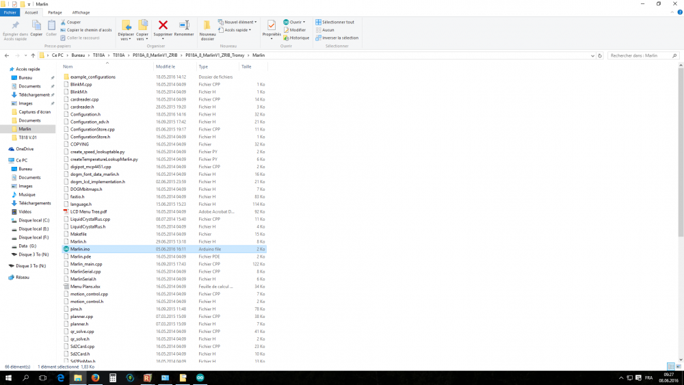
Task: Select Musique under Ce PC
Action: coord(27,194)
